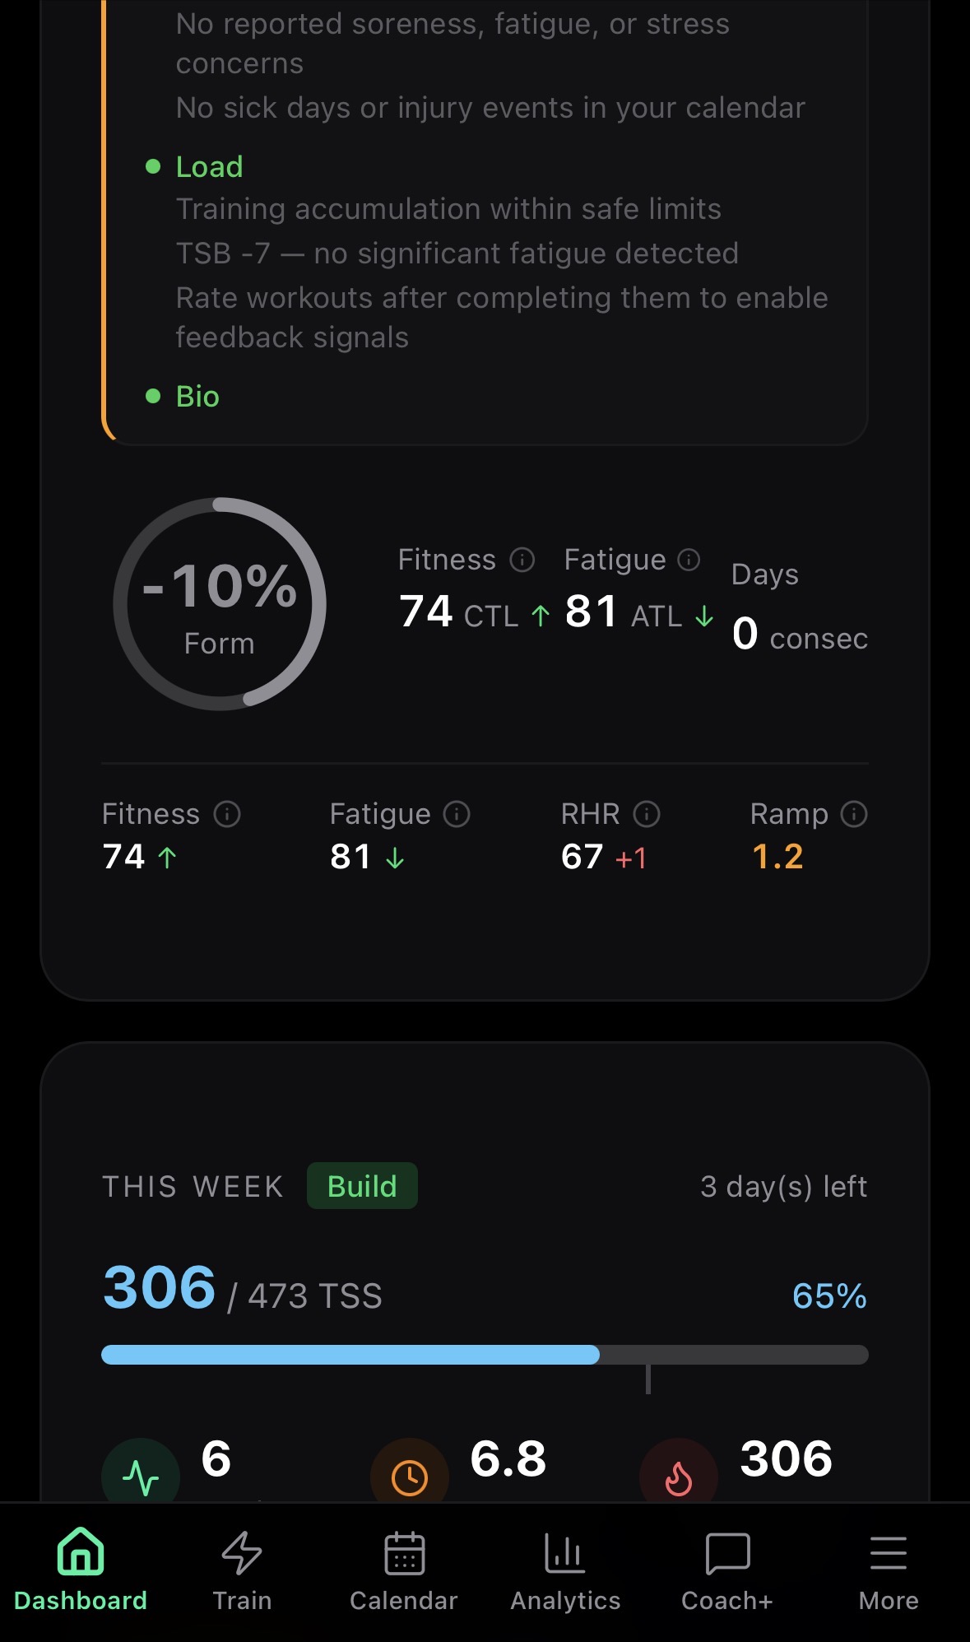Expand the Bio status section
970x1642 pixels.
pos(197,397)
